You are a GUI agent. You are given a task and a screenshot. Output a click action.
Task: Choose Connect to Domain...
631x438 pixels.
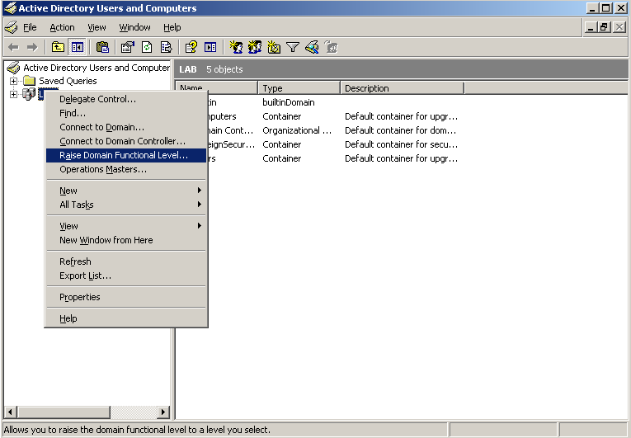(126, 127)
